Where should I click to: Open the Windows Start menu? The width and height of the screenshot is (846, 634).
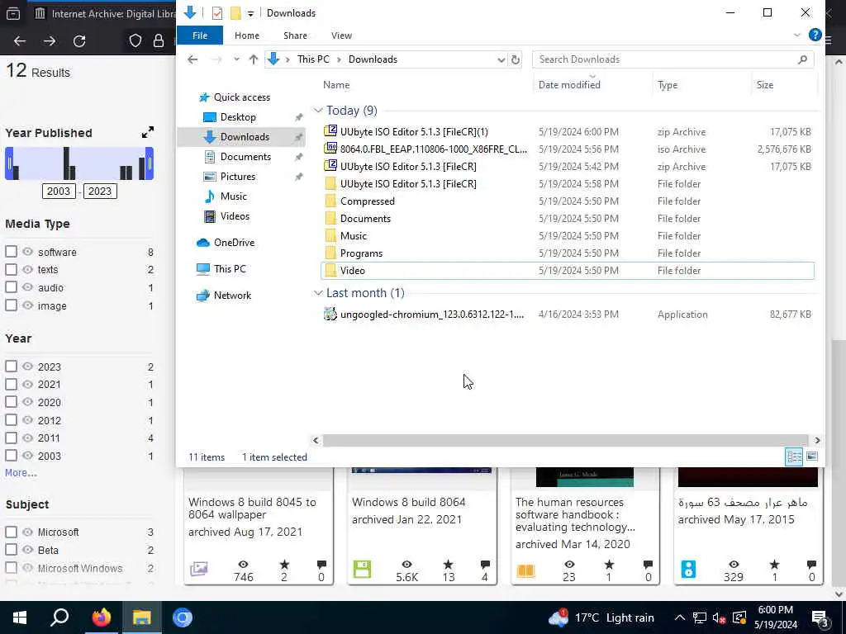(x=20, y=617)
